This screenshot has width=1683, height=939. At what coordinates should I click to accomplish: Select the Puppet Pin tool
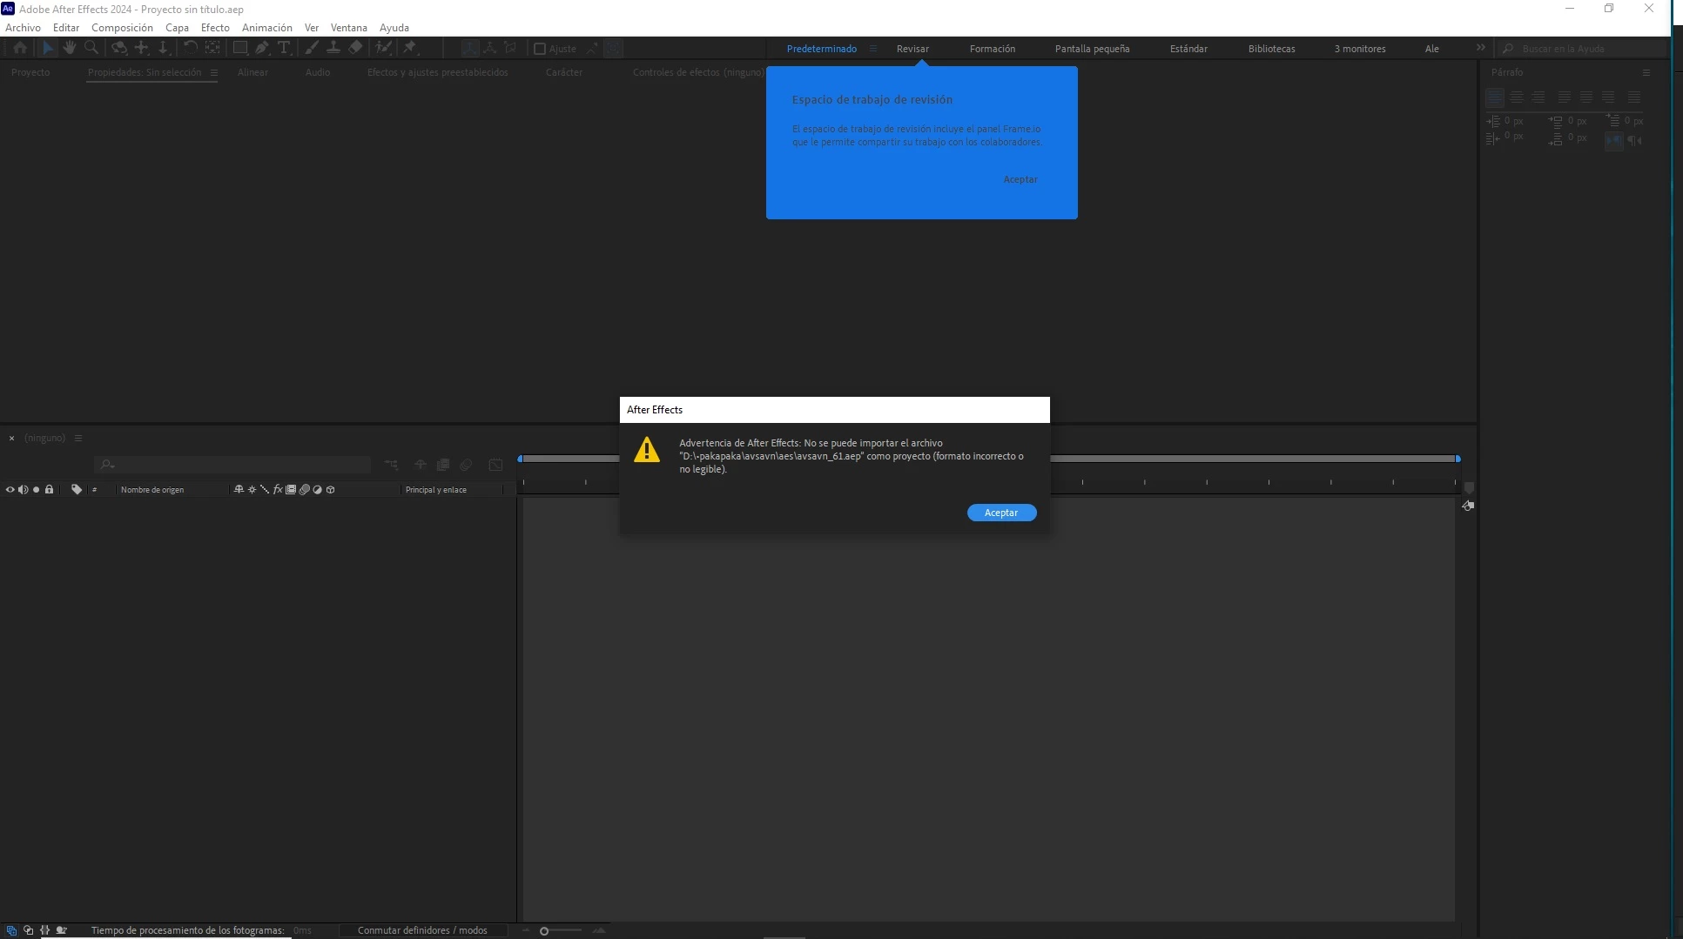point(410,48)
